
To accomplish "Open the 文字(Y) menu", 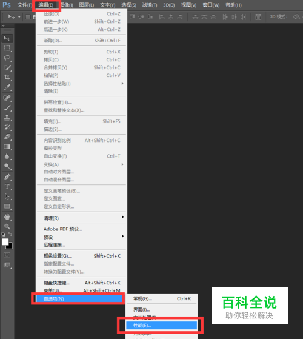I will pyautogui.click(x=107, y=5).
